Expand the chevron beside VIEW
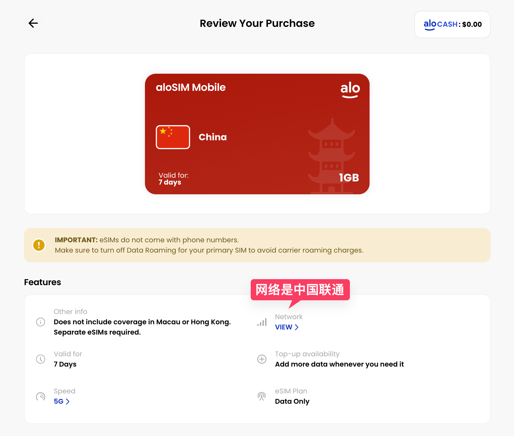The image size is (514, 436). (x=297, y=327)
